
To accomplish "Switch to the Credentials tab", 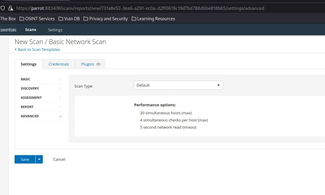I will (59, 64).
